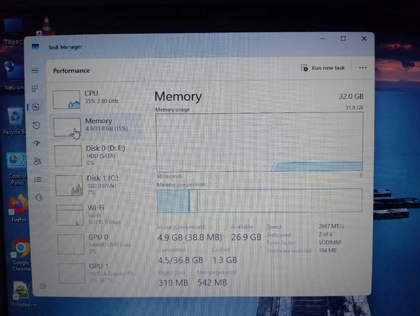The image size is (420, 316).
Task: Click the 32.0 GB total memory label
Action: (351, 97)
